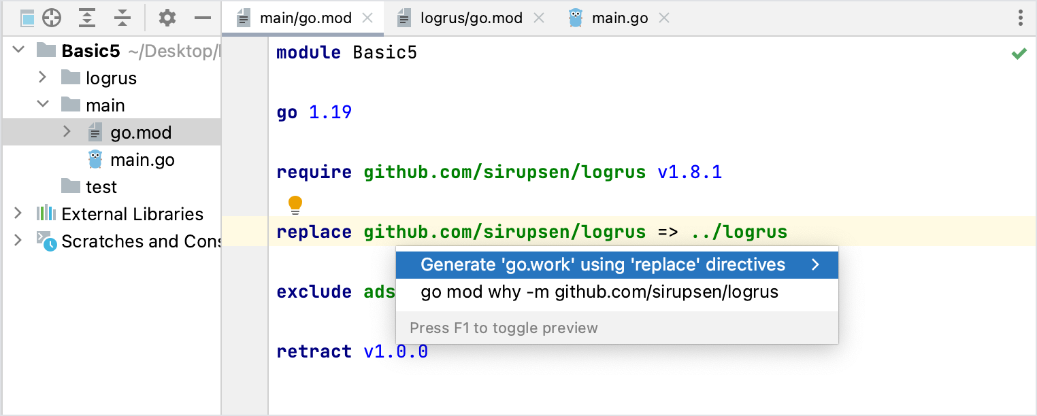
Task: Click the project view panel icon
Action: click(27, 18)
